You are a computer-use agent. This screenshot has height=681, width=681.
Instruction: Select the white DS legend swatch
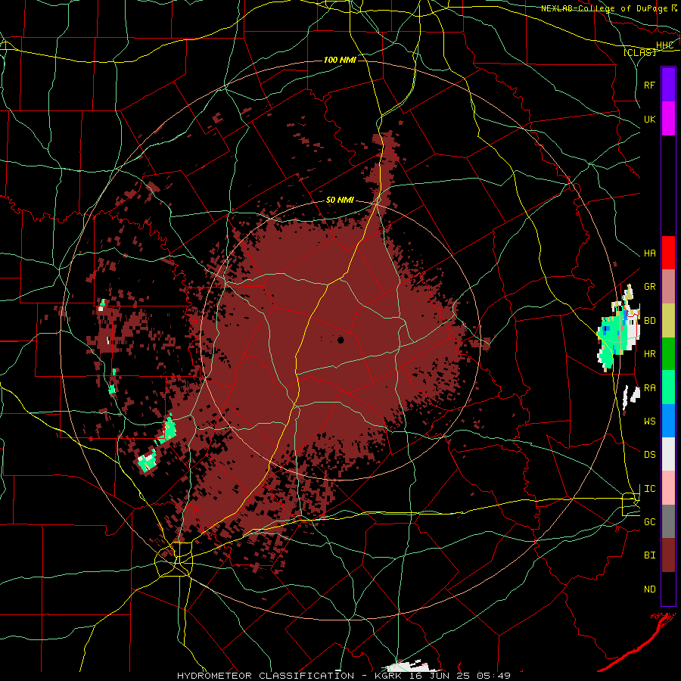pos(668,454)
